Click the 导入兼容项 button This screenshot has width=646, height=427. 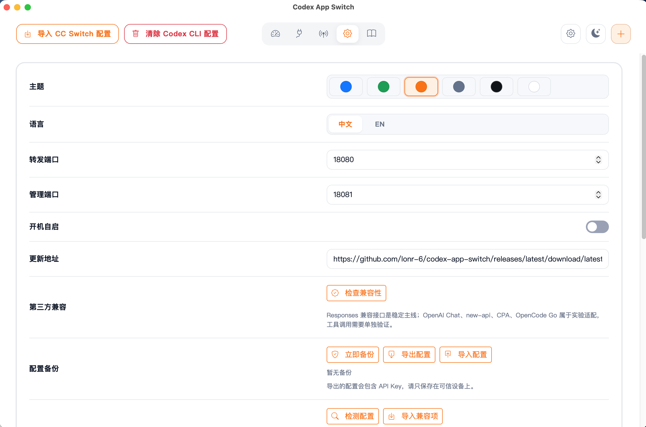coord(413,416)
